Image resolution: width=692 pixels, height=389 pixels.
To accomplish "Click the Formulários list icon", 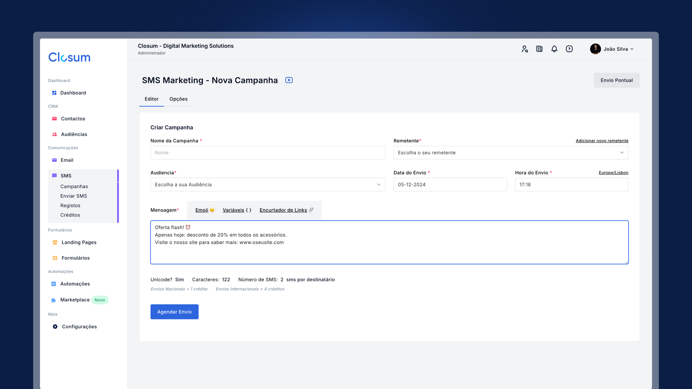I will click(55, 258).
